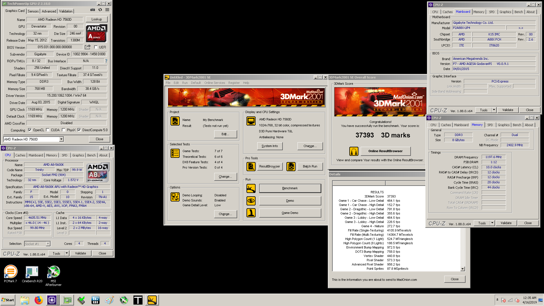Open Firefox from the taskbar
The image size is (544, 306).
(39, 300)
